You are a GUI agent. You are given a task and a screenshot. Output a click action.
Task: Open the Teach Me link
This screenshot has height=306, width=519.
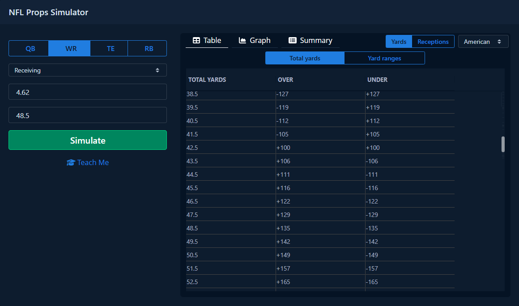pos(93,163)
